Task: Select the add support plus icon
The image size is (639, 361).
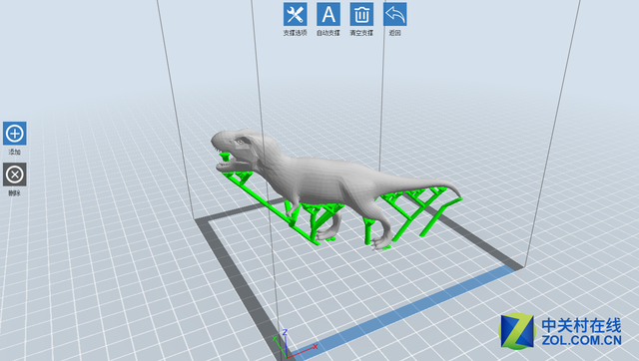Action: (x=15, y=133)
